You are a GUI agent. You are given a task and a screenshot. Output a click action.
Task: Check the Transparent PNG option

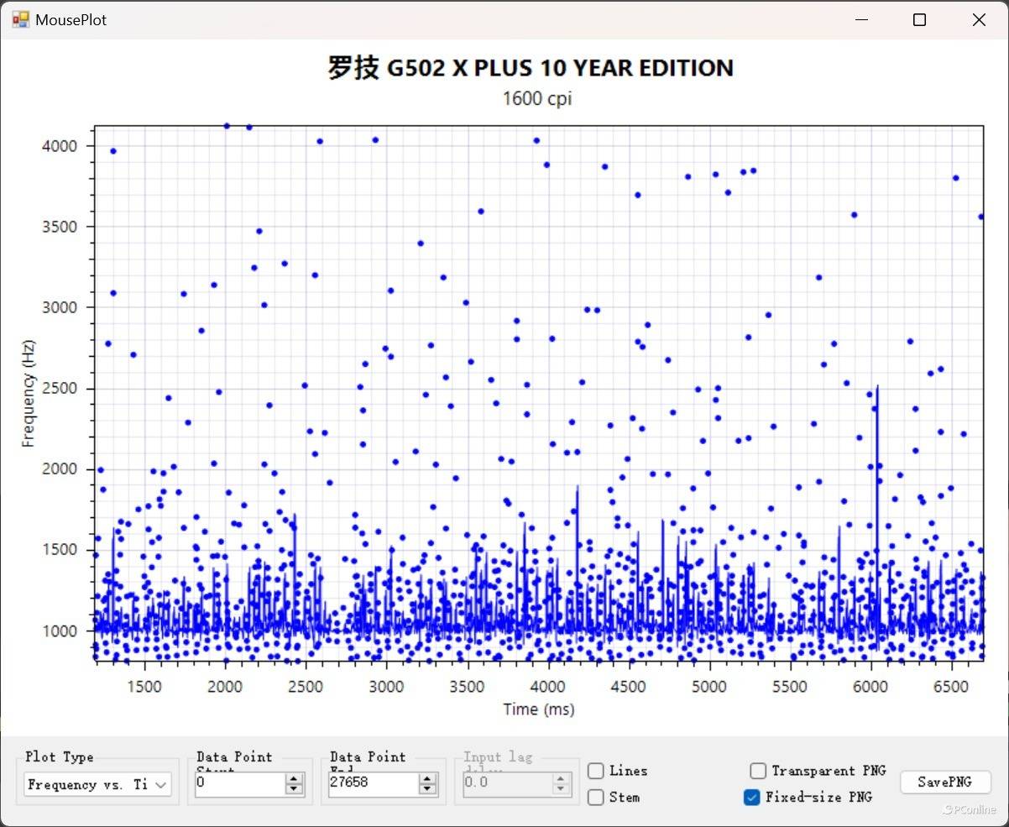pyautogui.click(x=758, y=771)
